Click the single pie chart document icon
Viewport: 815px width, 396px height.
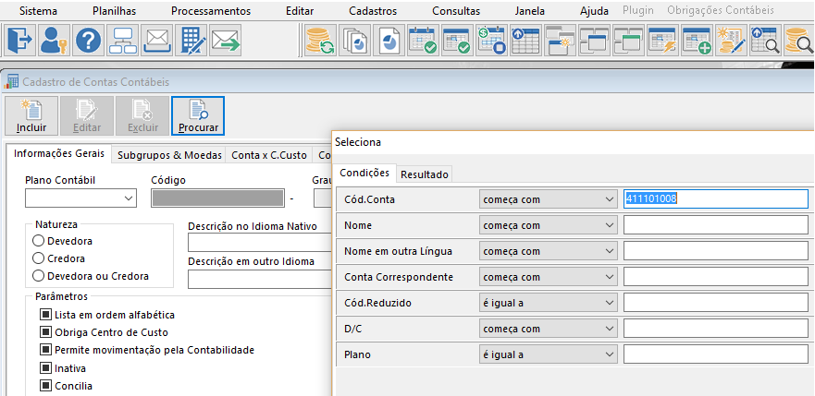389,41
